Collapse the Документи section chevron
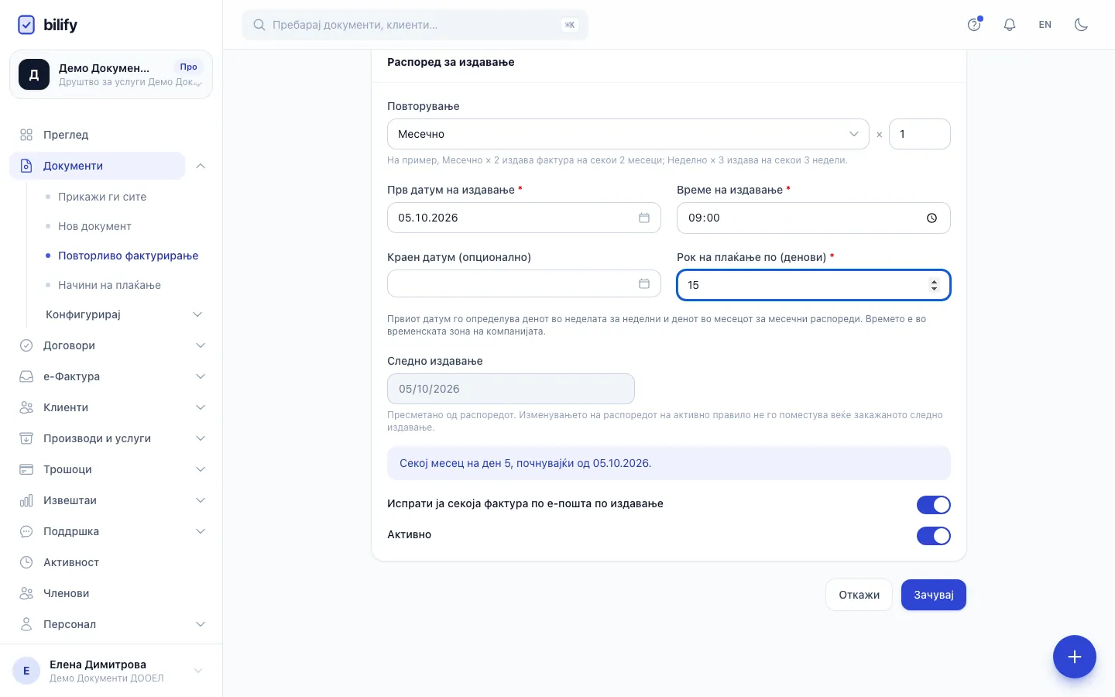 pyautogui.click(x=201, y=166)
